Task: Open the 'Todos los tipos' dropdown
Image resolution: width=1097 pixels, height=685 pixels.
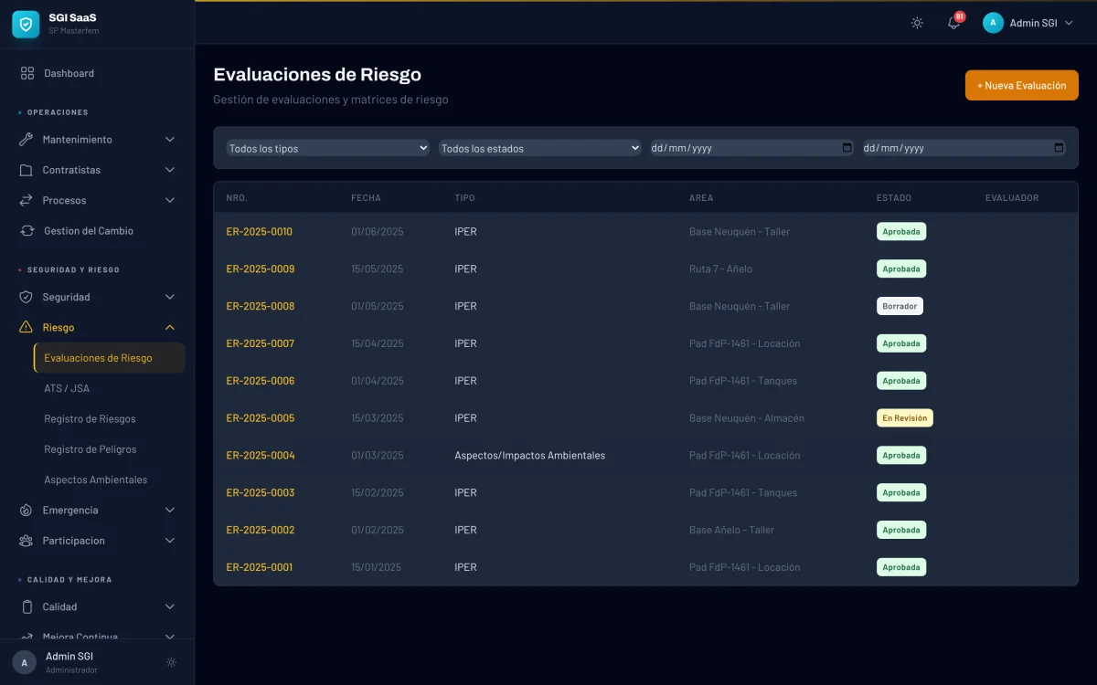Action: (327, 148)
